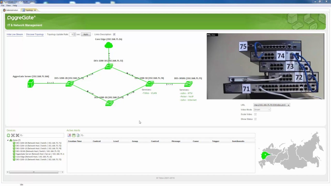This screenshot has height=186, width=331.
Task: Click the expand-all icon in Devices toolbar
Action: coord(13,135)
